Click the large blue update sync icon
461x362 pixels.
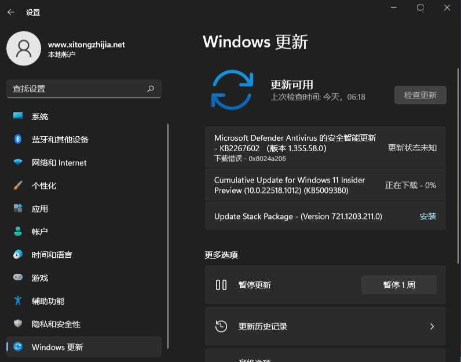232,90
